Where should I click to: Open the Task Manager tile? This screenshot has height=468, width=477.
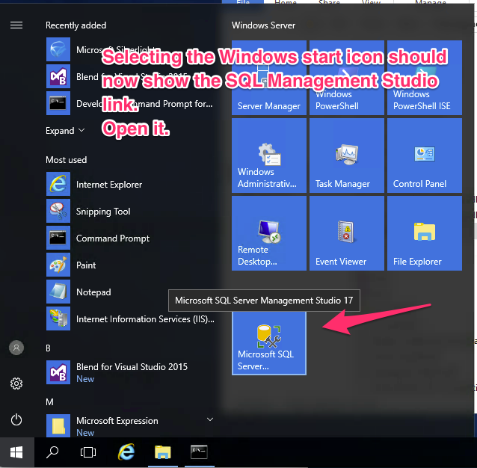point(347,156)
